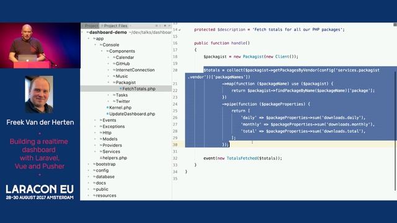Click the Providers folder icon

pyautogui.click(x=100, y=145)
